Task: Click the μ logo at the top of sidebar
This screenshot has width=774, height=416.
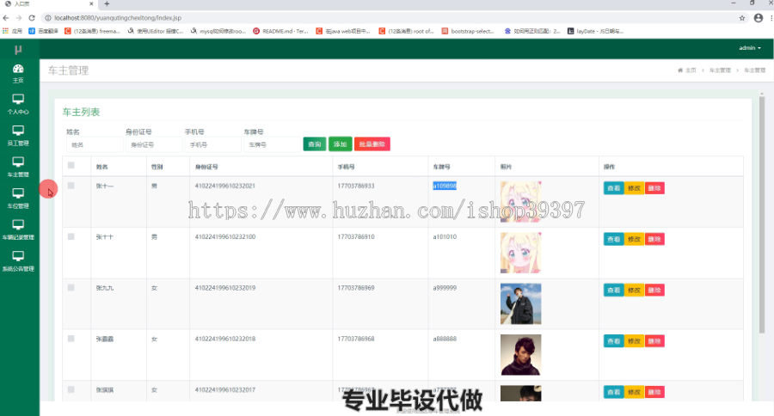Action: [x=18, y=49]
